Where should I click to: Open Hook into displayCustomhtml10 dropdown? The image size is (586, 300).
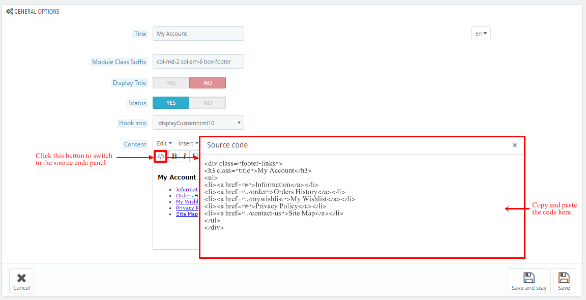tap(198, 123)
